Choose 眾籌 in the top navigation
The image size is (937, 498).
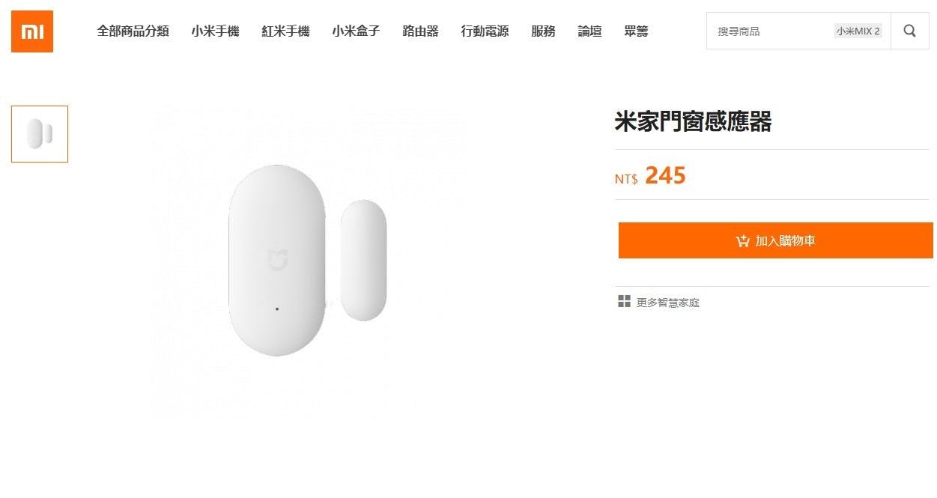click(x=636, y=31)
